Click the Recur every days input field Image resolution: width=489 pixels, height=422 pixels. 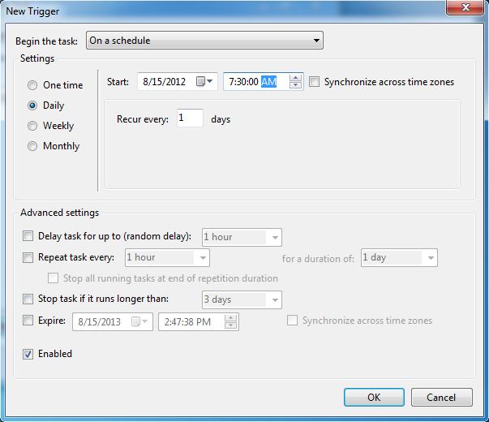190,118
